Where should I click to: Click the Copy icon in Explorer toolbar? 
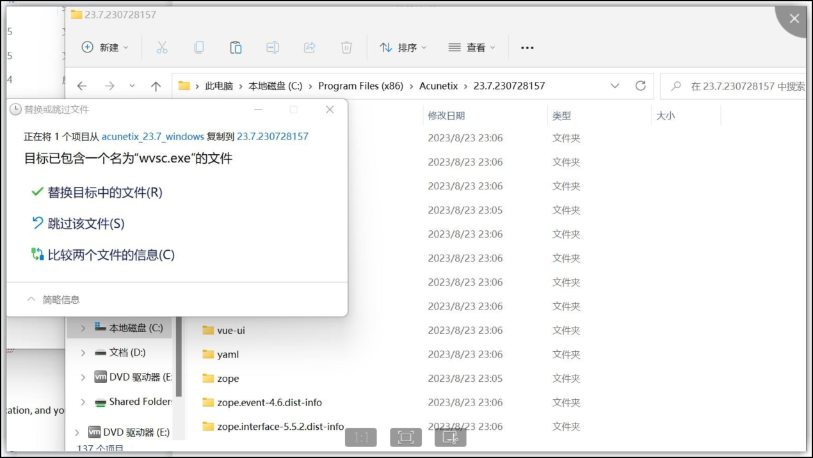(199, 47)
